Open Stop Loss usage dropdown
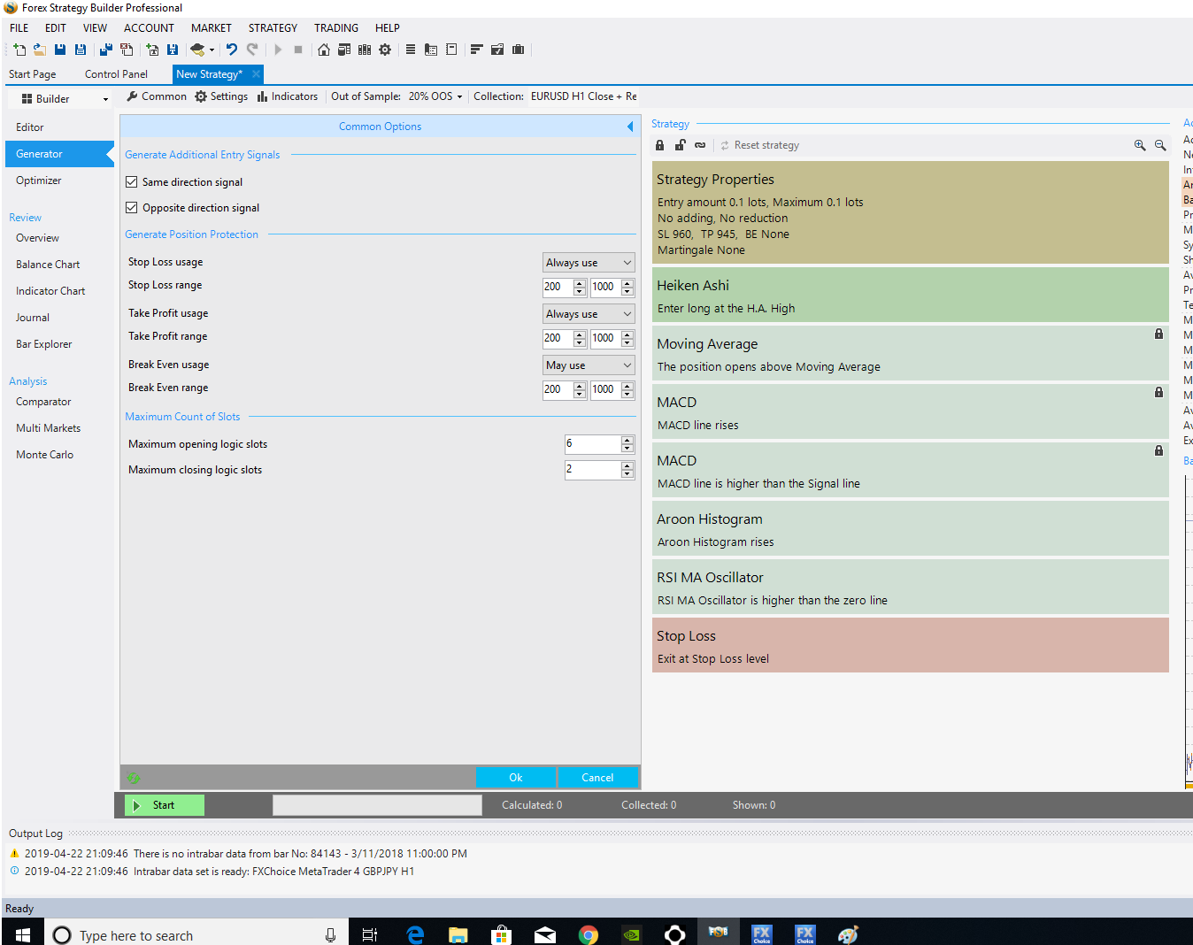 pos(589,263)
